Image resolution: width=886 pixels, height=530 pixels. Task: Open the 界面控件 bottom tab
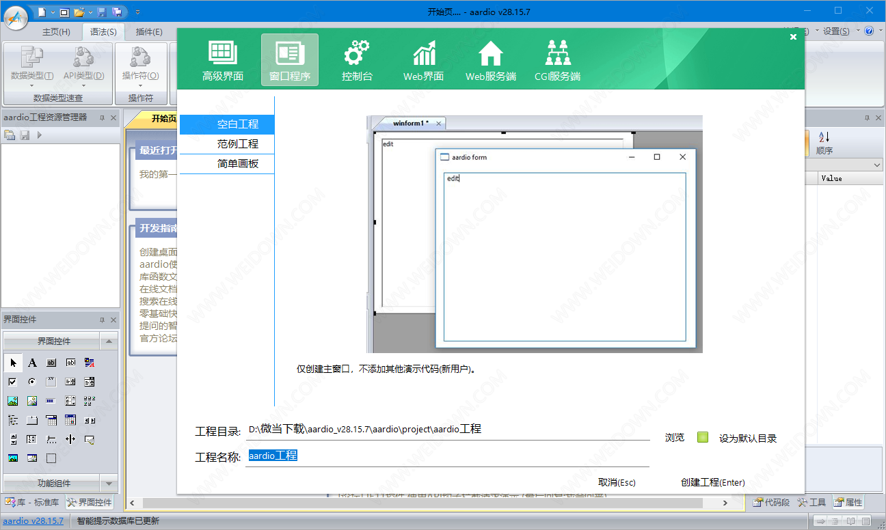[x=90, y=502]
